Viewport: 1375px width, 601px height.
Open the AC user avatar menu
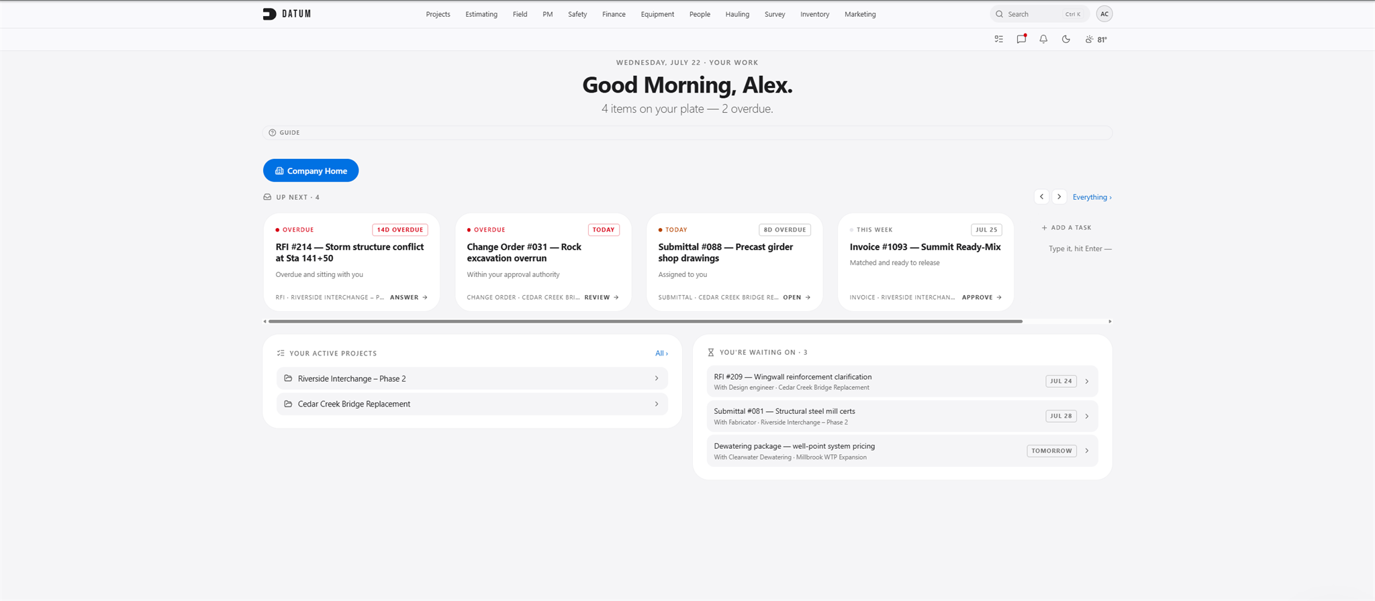pyautogui.click(x=1104, y=14)
